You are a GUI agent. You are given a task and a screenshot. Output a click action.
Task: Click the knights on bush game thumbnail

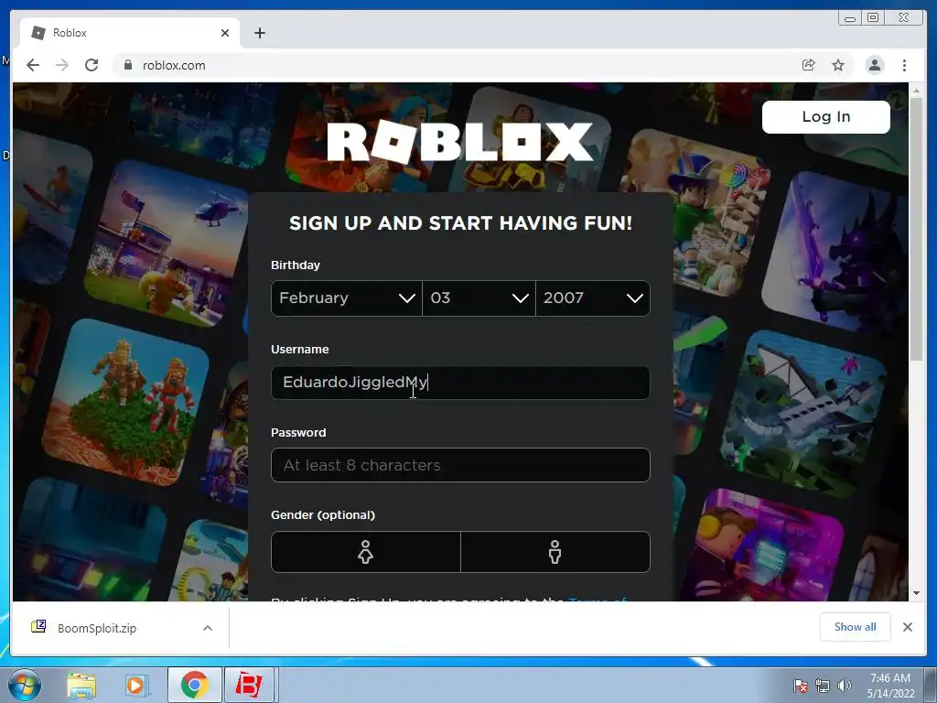[x=125, y=403]
